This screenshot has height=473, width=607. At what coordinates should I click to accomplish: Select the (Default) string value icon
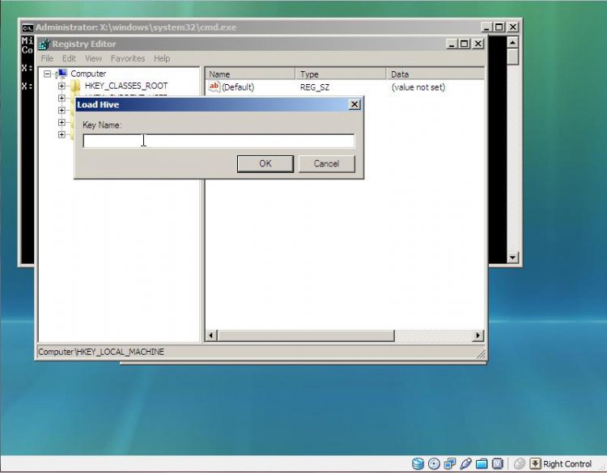214,87
